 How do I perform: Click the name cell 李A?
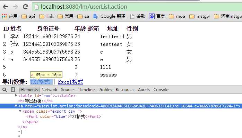pos(15,36)
